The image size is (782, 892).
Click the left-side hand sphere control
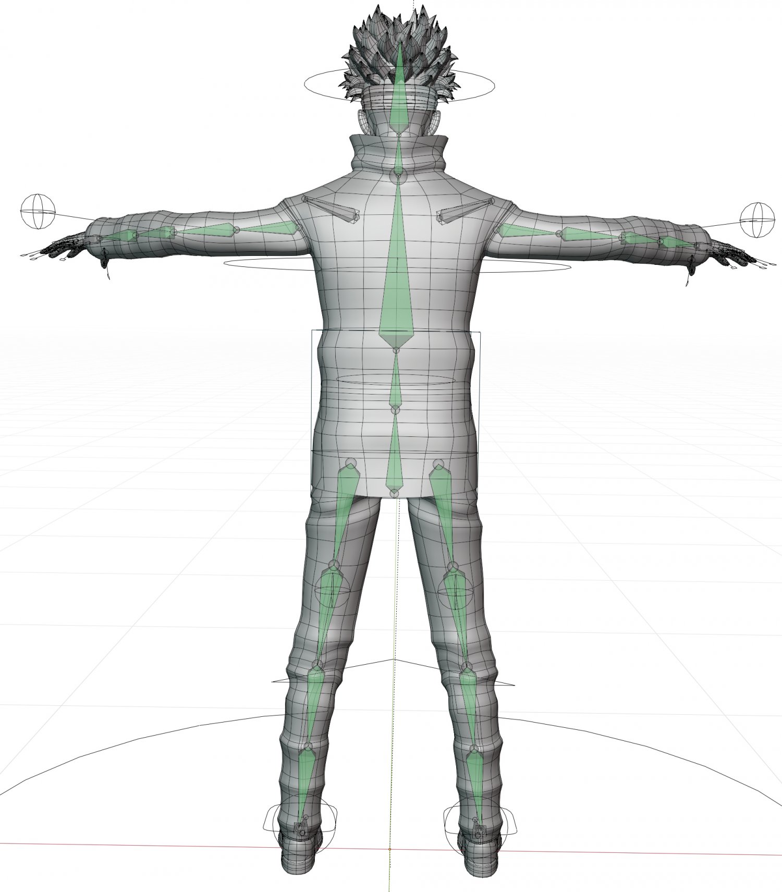coord(37,211)
